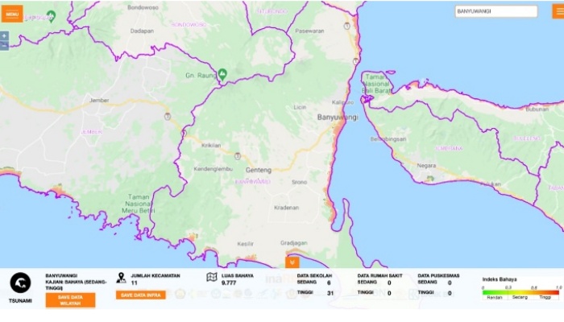The width and height of the screenshot is (564, 322).
Task: Click the Kandenglembu label
Action: coord(214,168)
